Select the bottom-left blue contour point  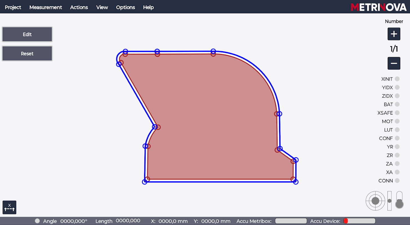144,182
